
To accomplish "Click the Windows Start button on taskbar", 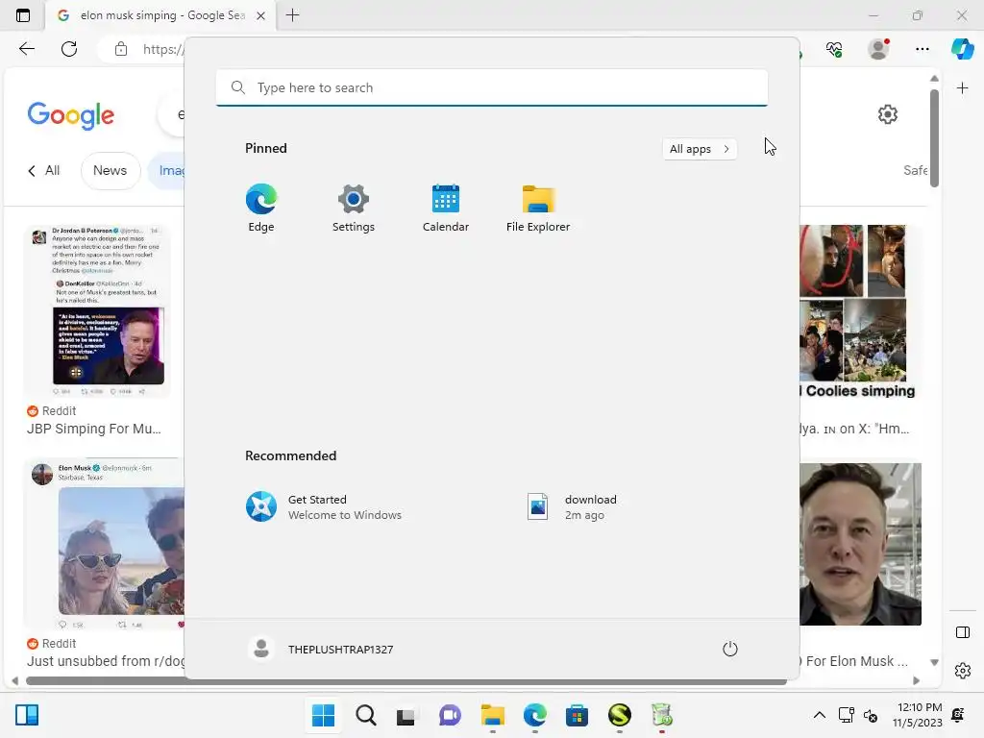I will tap(323, 715).
